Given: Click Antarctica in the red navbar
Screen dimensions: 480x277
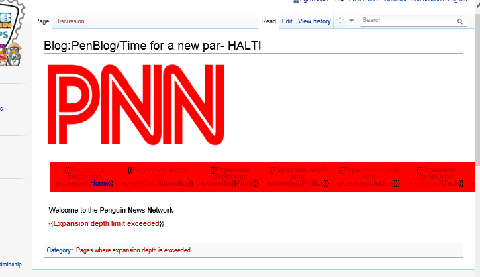Looking at the screenshot, I should coord(173,184).
